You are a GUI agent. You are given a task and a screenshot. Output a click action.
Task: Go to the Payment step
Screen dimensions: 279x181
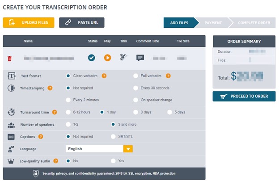(x=213, y=23)
